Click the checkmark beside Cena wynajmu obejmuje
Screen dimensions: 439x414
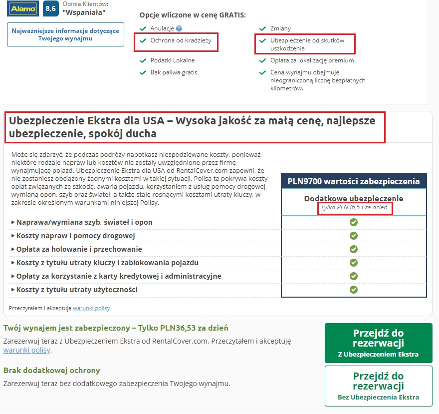click(262, 72)
